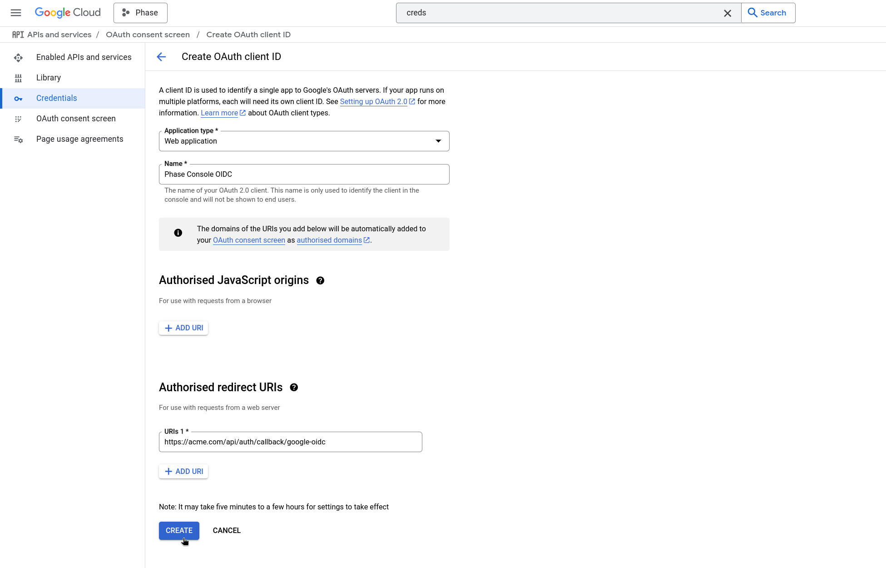Click the back arrow next to Create OAuth client ID

coord(161,56)
